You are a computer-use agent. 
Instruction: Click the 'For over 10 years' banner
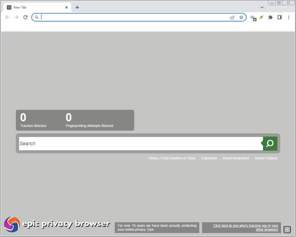coord(157,228)
